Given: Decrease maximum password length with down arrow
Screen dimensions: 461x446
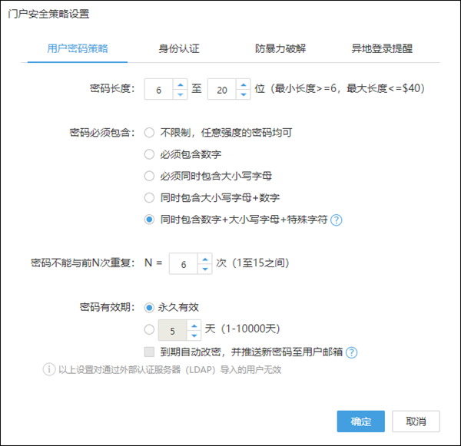Looking at the screenshot, I should pos(244,94).
